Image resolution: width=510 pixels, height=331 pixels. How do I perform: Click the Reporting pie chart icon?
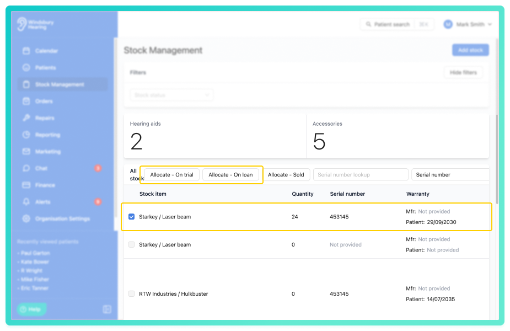click(26, 135)
